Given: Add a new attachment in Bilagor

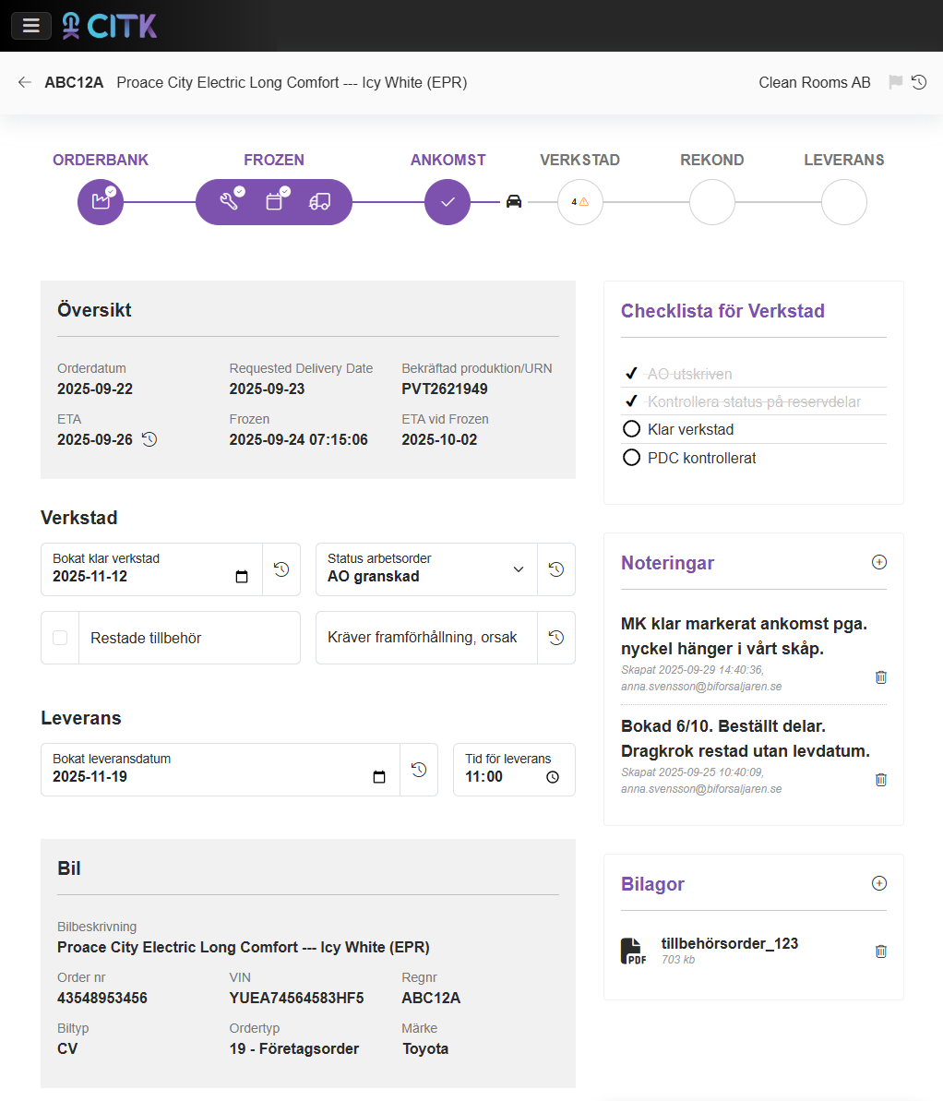Looking at the screenshot, I should click(x=879, y=883).
